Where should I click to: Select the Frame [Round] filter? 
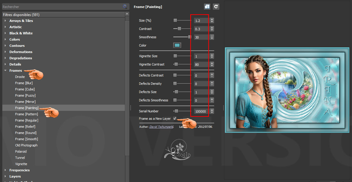pyautogui.click(x=26, y=133)
